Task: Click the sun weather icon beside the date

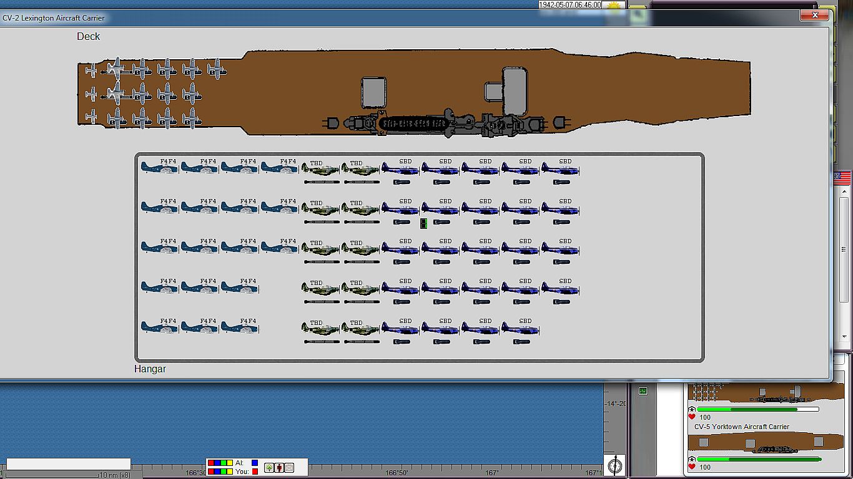Action: (x=614, y=6)
